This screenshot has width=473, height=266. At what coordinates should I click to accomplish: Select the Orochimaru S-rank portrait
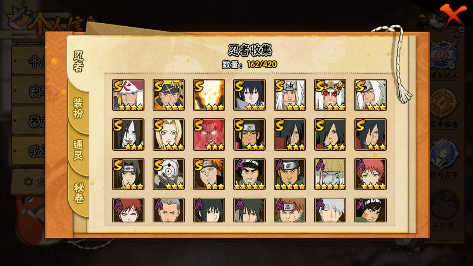pos(128,134)
